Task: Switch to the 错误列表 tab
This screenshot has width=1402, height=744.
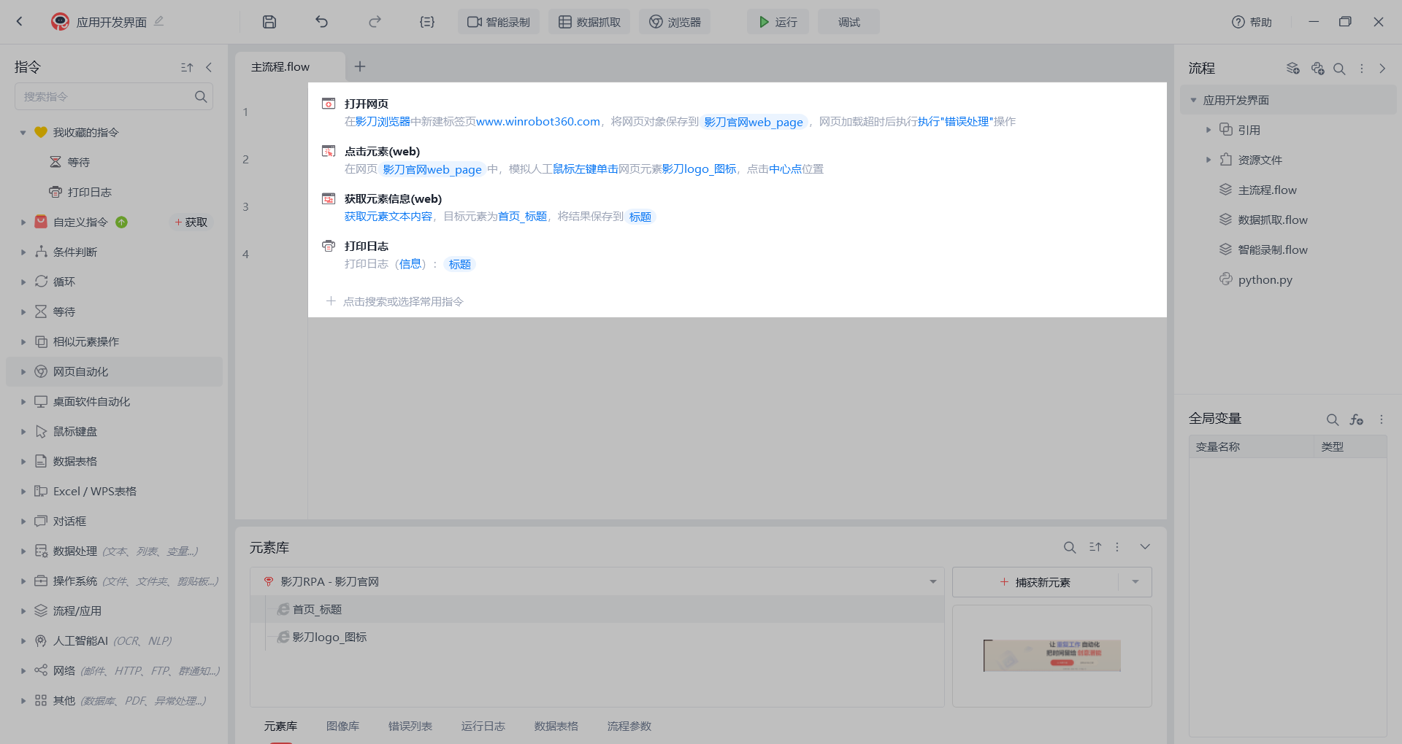Action: click(x=410, y=726)
